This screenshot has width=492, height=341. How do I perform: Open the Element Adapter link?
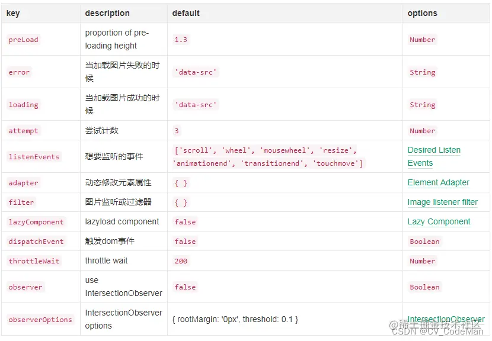click(438, 182)
